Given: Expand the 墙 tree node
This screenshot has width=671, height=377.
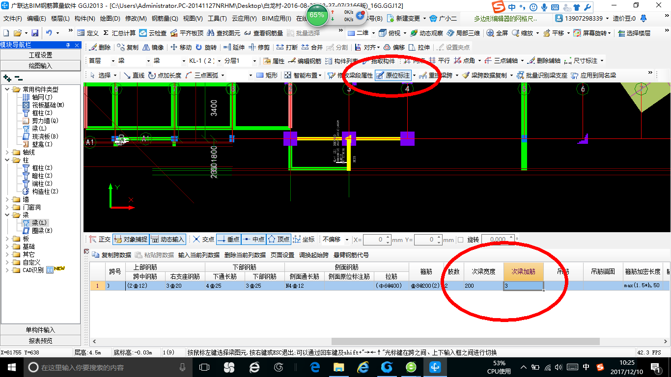Looking at the screenshot, I should 7,199.
